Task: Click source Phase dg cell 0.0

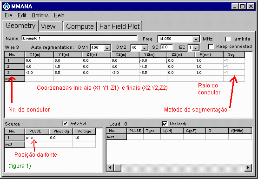Action: click(x=61, y=138)
